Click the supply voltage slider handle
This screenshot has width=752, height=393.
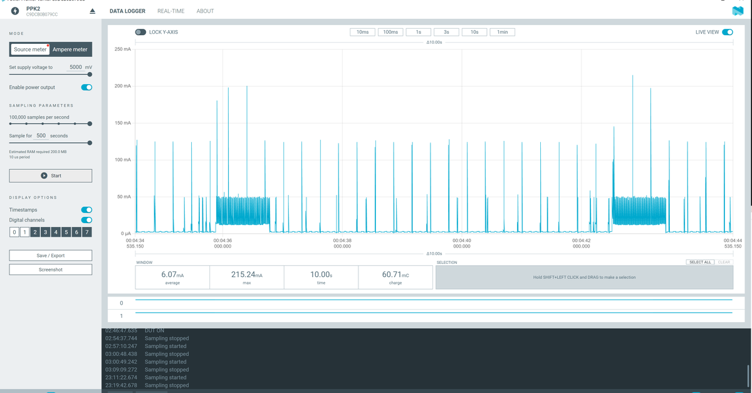point(90,74)
